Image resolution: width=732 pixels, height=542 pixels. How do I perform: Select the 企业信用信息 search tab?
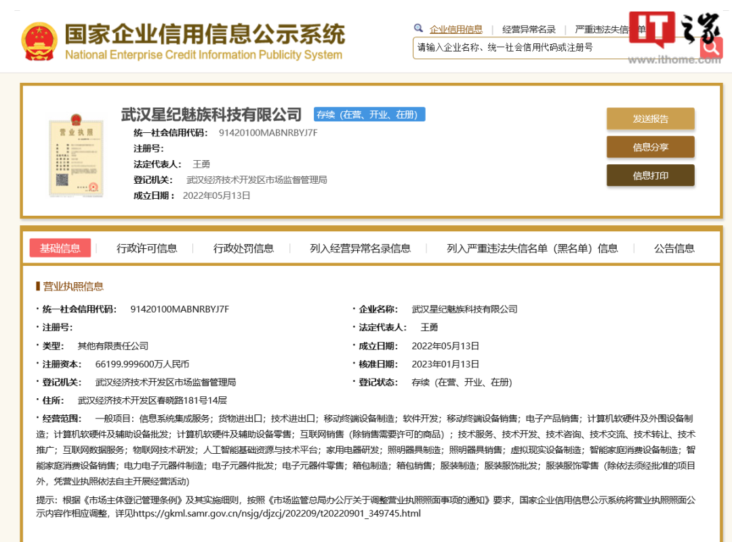coord(455,29)
